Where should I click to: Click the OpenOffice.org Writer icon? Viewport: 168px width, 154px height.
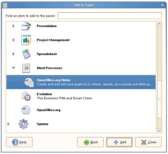click(29, 82)
